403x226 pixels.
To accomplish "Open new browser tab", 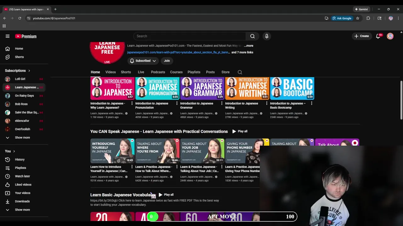I will [x=55, y=9].
